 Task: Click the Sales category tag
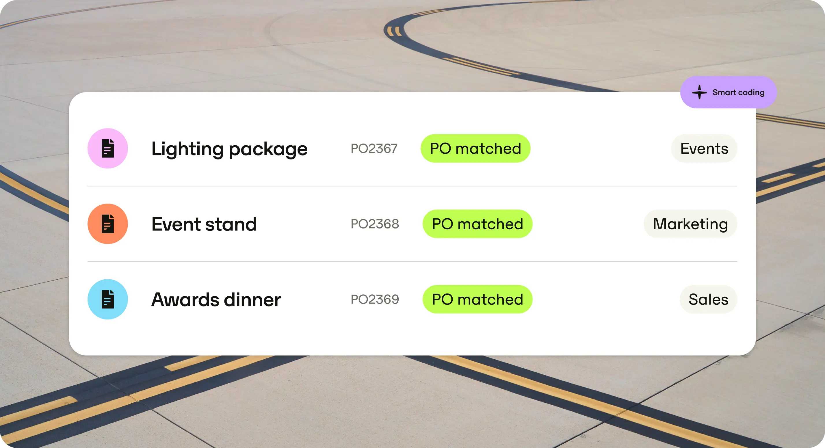point(708,300)
